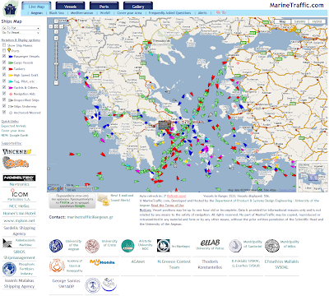Zoom in the map with plus button

pos(56,38)
